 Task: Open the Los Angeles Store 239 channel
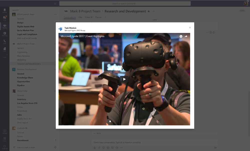click(27, 103)
